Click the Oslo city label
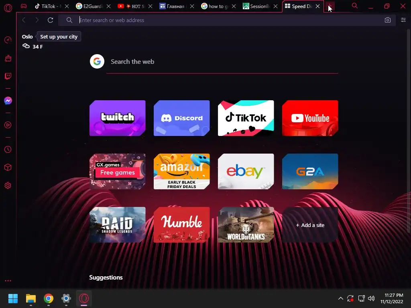The height and width of the screenshot is (308, 411). [27, 36]
